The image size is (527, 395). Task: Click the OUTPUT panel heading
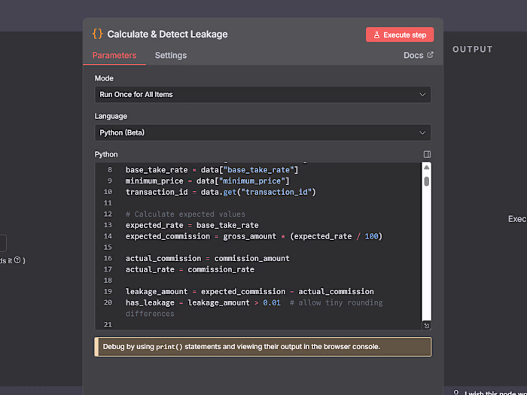(473, 50)
